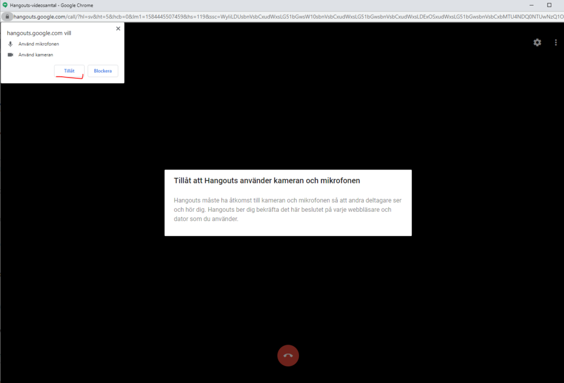The height and width of the screenshot is (383, 564).
Task: Click the 'Hangouts-videosamtal - Google Chrome' window title
Action: [x=51, y=6]
